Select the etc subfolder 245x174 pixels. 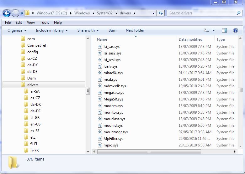pyautogui.click(x=30, y=137)
